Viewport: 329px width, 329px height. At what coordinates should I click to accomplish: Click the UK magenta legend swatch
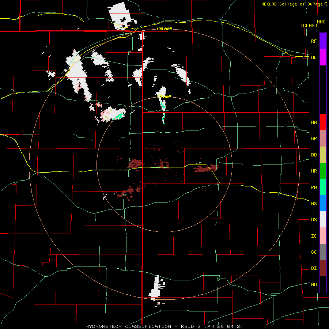point(323,57)
